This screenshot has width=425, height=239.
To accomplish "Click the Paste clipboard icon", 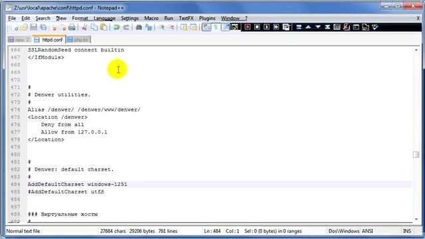I will [104, 27].
